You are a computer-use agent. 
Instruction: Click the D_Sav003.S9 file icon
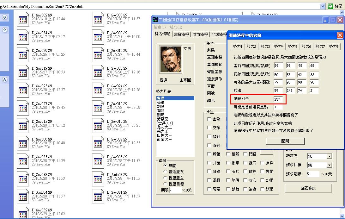pos(98,19)
